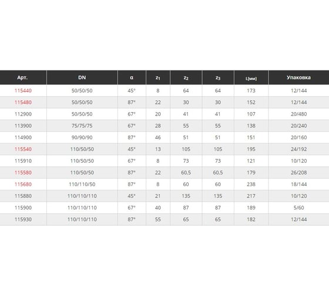Image resolution: width=329 pixels, height=296 pixels.
Task: Open article link 115540
Action: coord(23,149)
